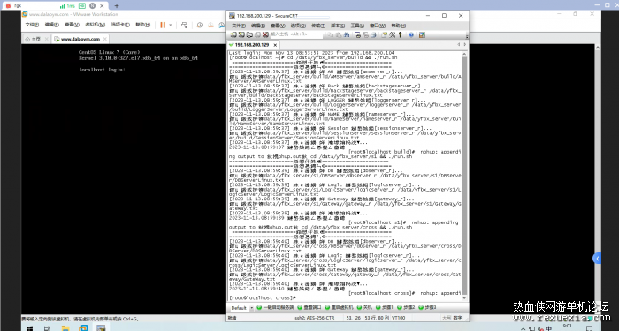Open the 工具(L) menu in SecureCRT

tap(357, 26)
